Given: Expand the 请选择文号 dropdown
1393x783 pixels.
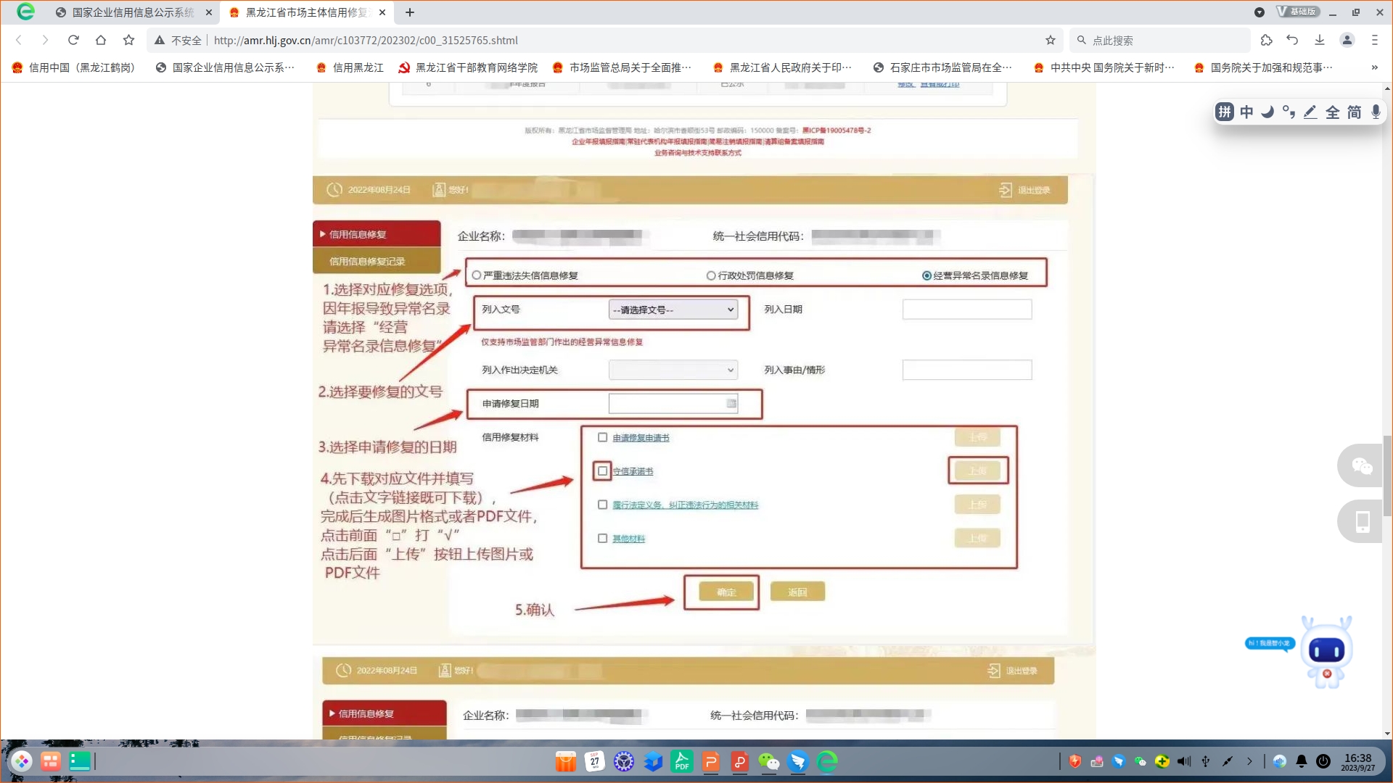Looking at the screenshot, I should (673, 310).
